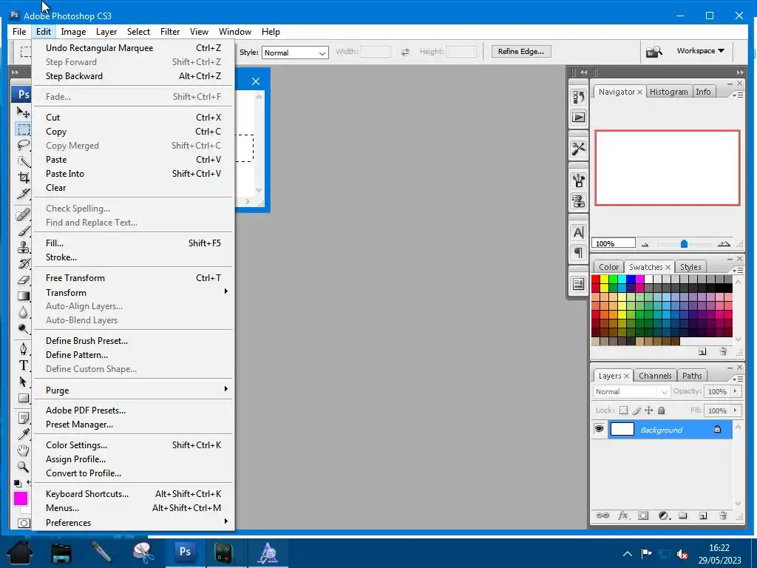Select the Clone Stamp tool
The width and height of the screenshot is (757, 568).
(x=23, y=247)
